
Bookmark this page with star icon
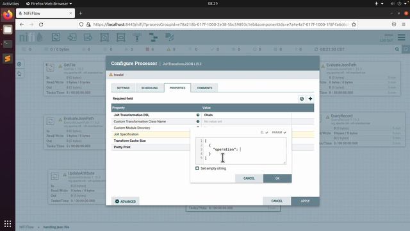354,24
